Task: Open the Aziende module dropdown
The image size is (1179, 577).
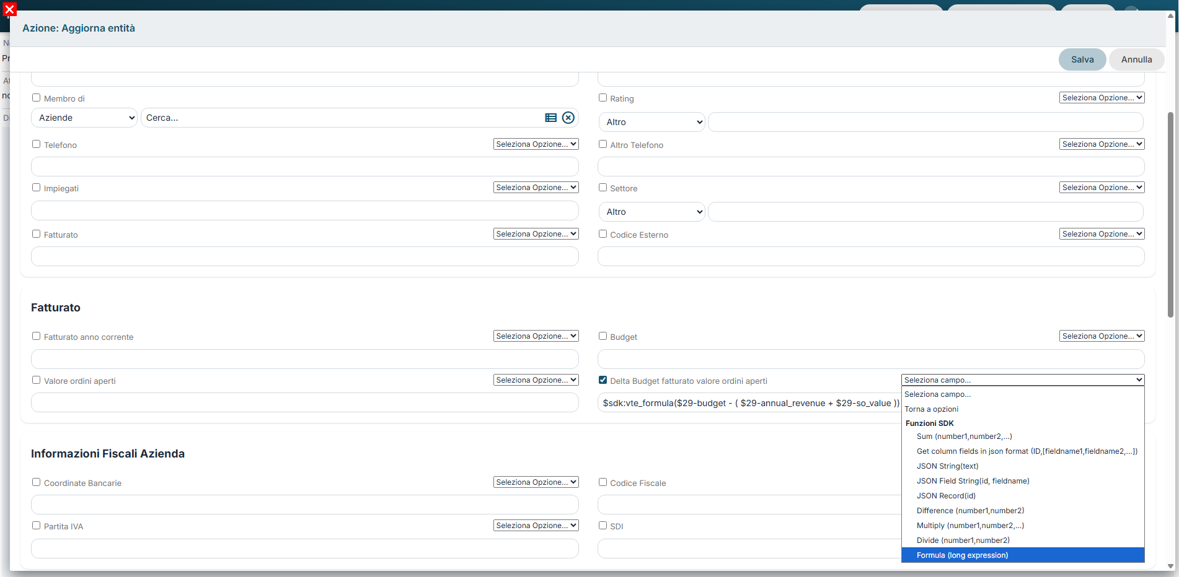Action: (x=84, y=118)
